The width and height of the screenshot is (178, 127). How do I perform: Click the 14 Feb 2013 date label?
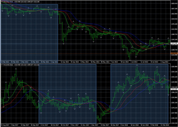[5, 62]
